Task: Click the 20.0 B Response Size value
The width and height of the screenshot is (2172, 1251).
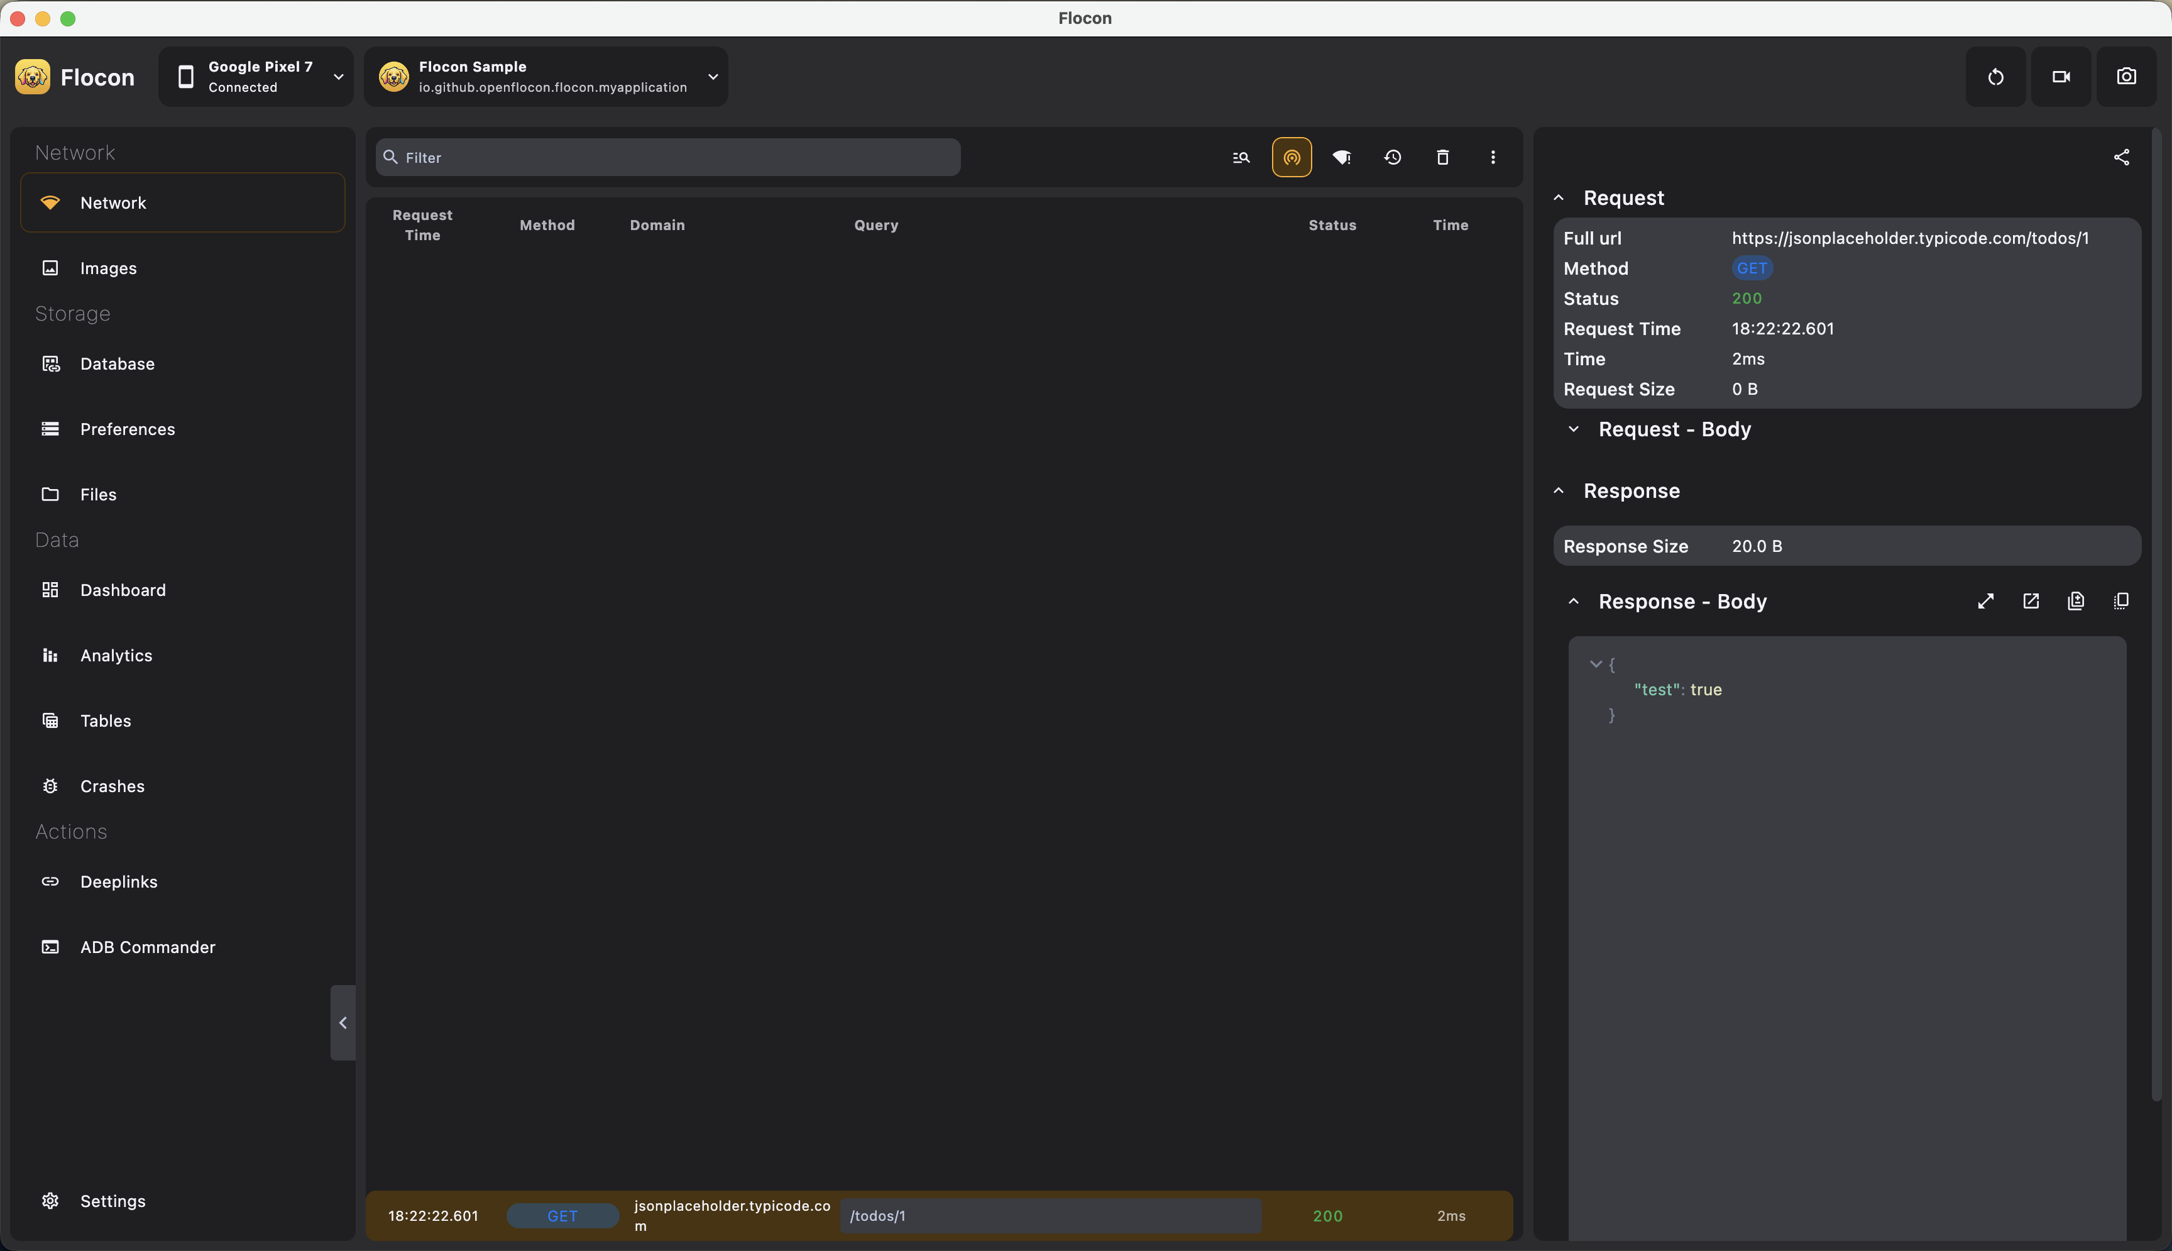Action: (1757, 546)
